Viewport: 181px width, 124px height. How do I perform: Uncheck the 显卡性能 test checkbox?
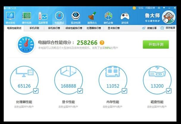pos(80,91)
